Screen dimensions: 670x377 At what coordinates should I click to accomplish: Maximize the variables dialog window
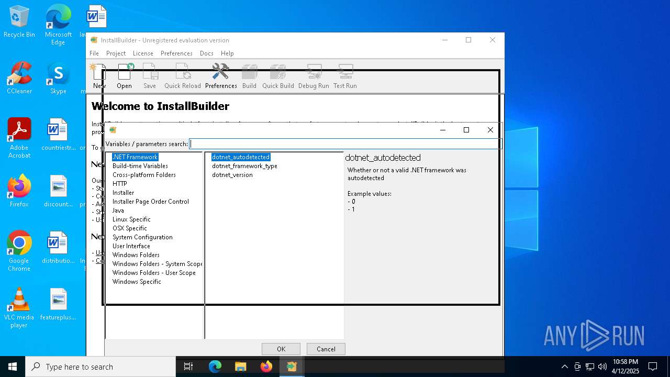466,130
